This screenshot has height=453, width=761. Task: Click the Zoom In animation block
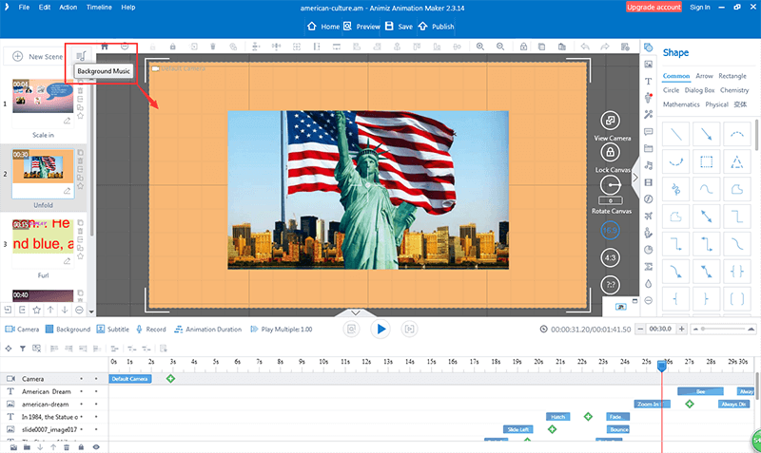(x=652, y=404)
